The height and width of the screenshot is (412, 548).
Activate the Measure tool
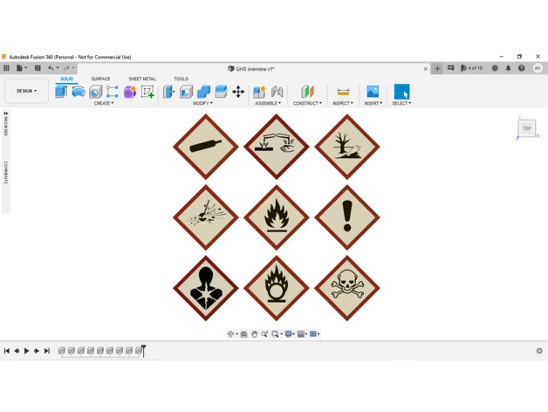(343, 92)
